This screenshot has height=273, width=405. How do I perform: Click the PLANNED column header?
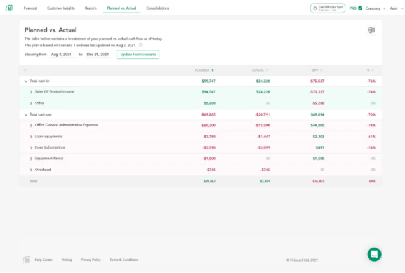pyautogui.click(x=202, y=70)
